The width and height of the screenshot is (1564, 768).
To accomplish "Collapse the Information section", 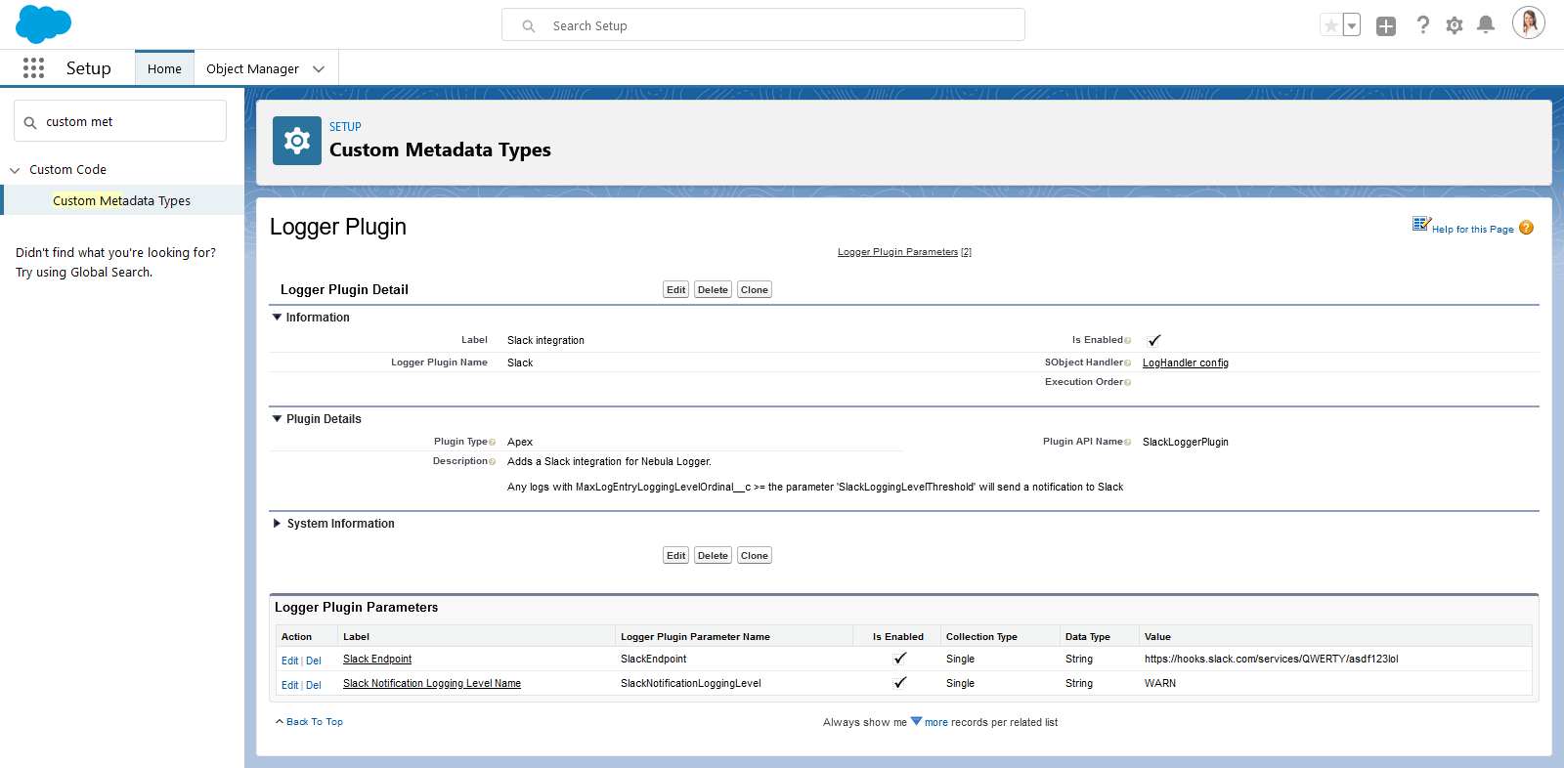I will click(x=278, y=318).
